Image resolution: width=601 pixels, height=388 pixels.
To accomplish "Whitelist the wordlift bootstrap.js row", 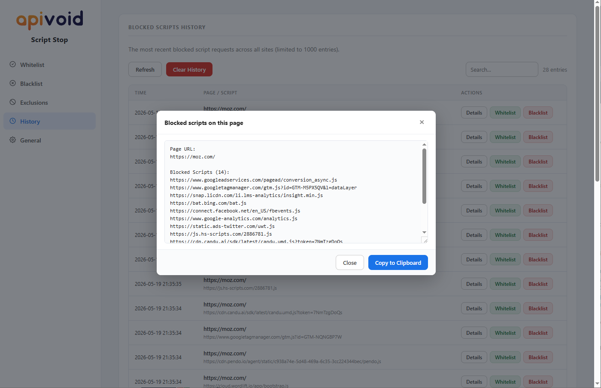I will pyautogui.click(x=505, y=382).
